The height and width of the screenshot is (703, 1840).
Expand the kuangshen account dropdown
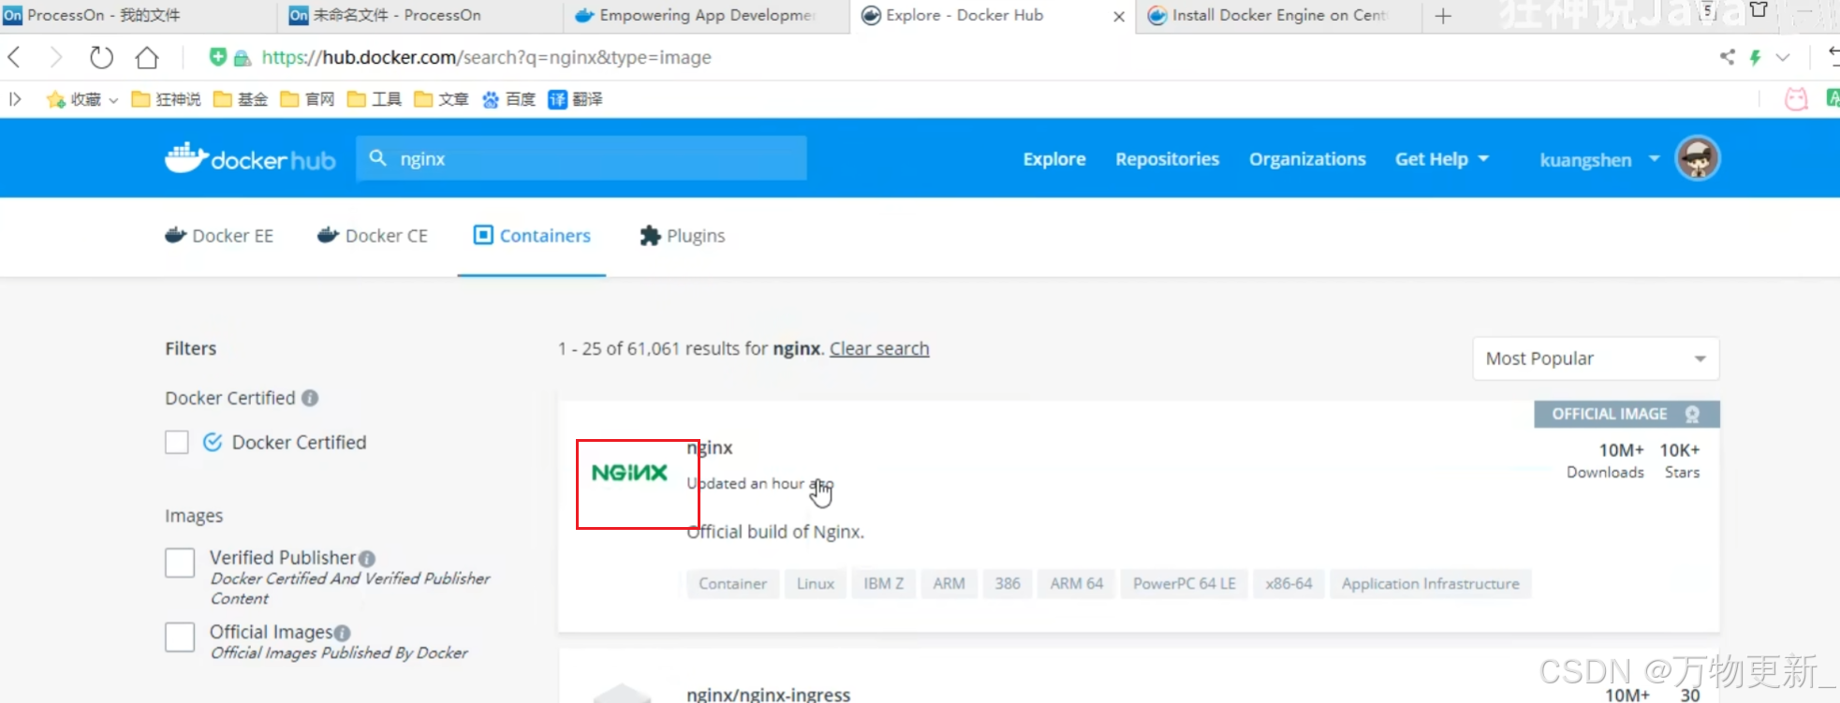(x=1599, y=159)
